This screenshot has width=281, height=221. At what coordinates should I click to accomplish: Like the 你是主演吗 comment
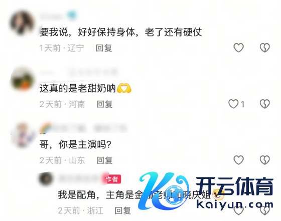pyautogui.click(x=238, y=160)
